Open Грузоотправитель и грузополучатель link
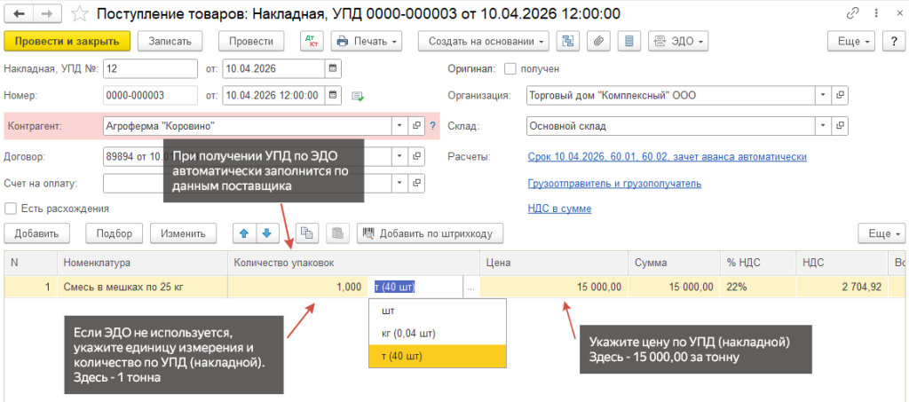Viewport: 909px width, 402px height. point(614,184)
